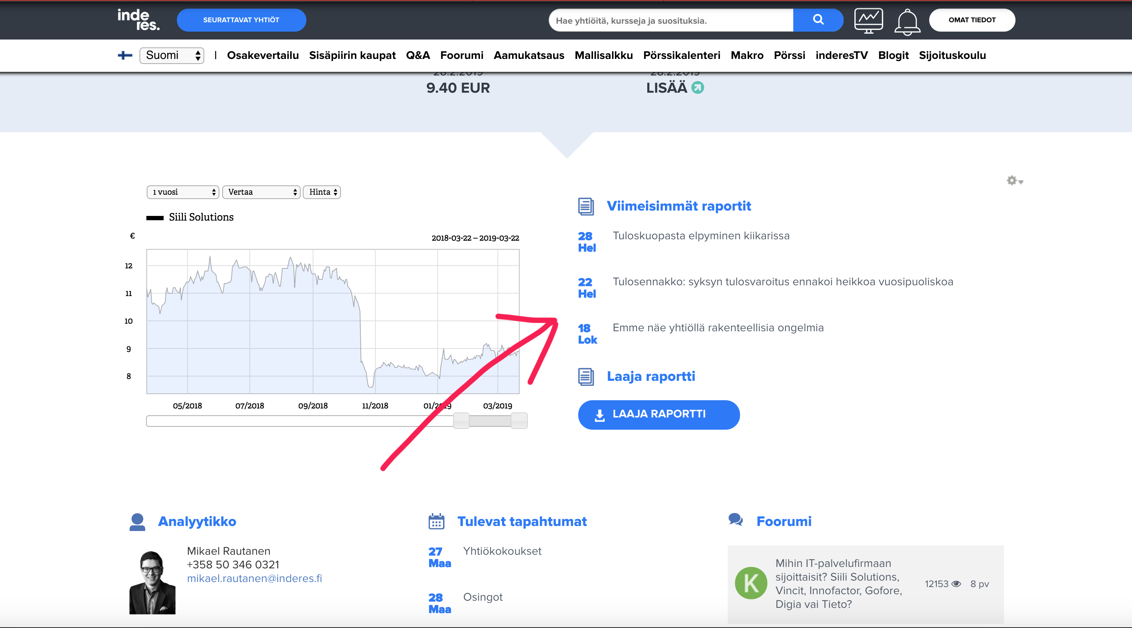Open Q&A in navigation

coord(418,55)
